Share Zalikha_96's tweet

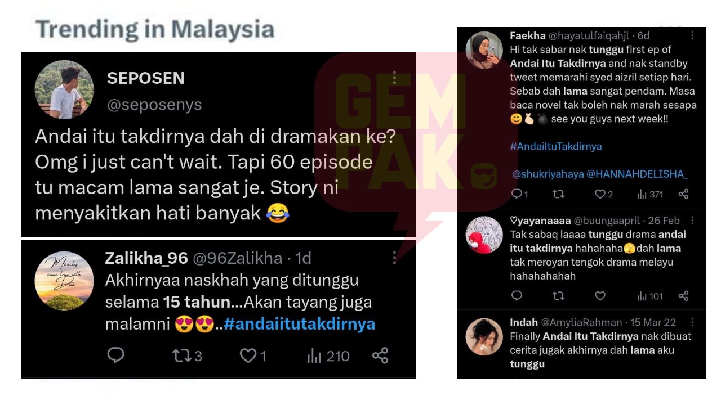point(380,355)
